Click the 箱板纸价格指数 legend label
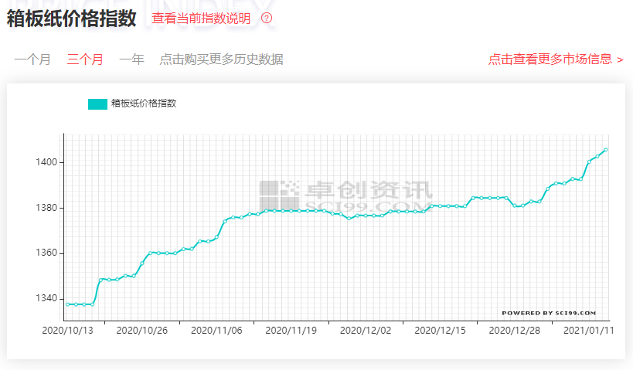The height and width of the screenshot is (370, 633). pos(144,104)
